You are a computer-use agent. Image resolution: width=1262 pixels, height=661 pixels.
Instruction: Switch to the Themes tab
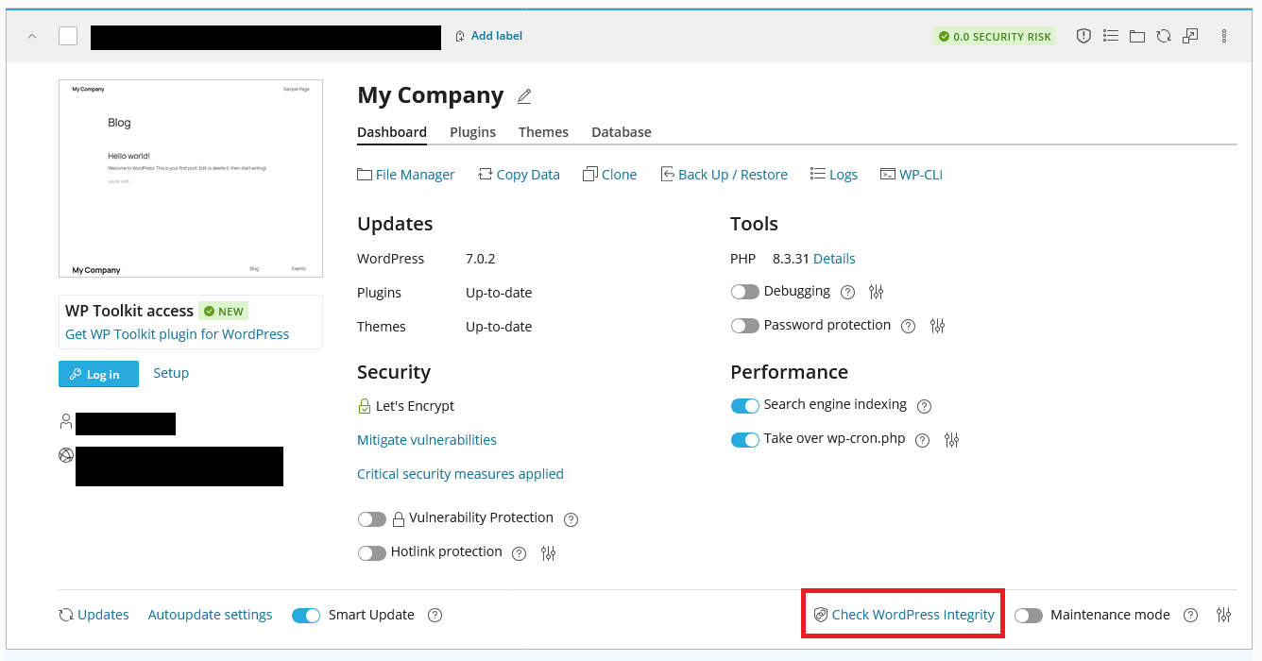543,132
